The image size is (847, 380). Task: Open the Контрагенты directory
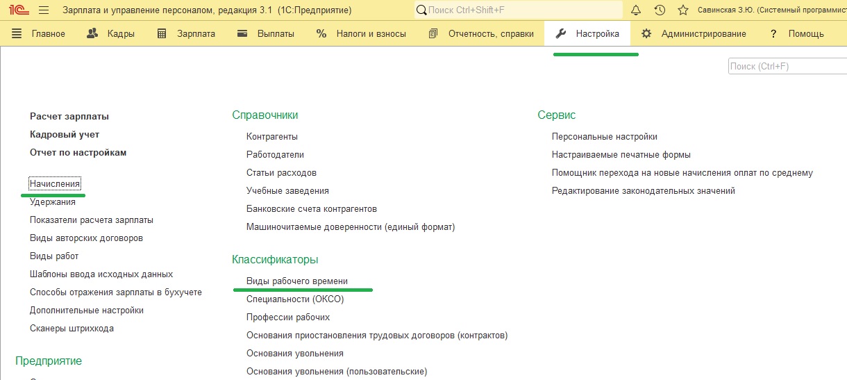272,137
